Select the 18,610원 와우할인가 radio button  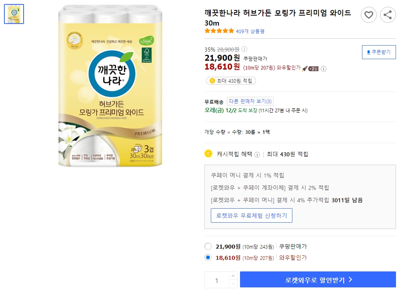[x=208, y=257]
